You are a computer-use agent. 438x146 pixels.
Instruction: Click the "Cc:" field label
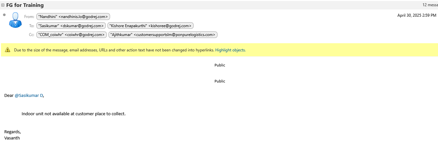pos(31,35)
